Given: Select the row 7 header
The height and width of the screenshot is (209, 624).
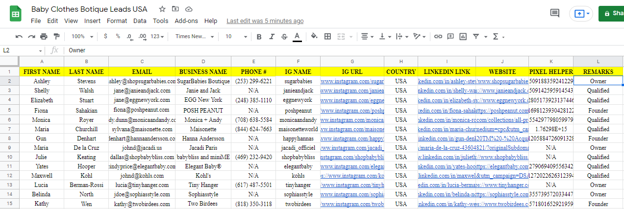Looking at the screenshot, I should (x=9, y=129).
